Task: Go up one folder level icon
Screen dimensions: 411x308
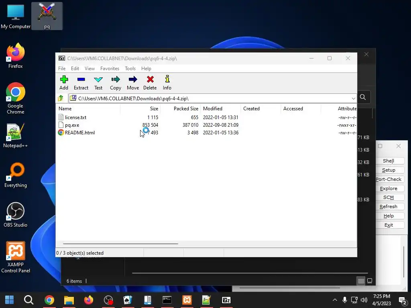Action: pyautogui.click(x=61, y=98)
